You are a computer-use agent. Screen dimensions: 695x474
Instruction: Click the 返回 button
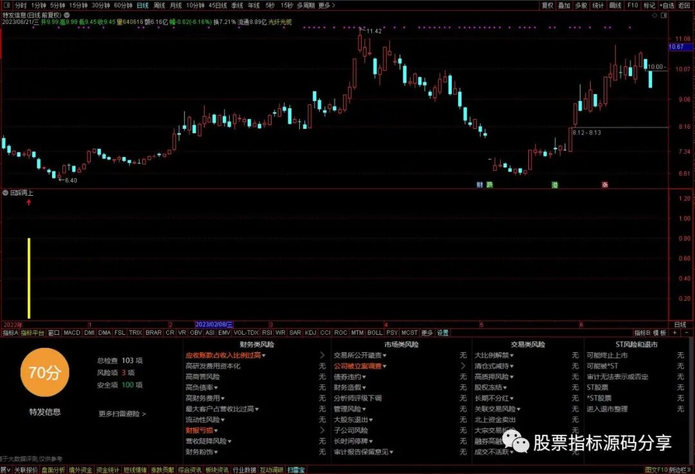[x=684, y=5]
